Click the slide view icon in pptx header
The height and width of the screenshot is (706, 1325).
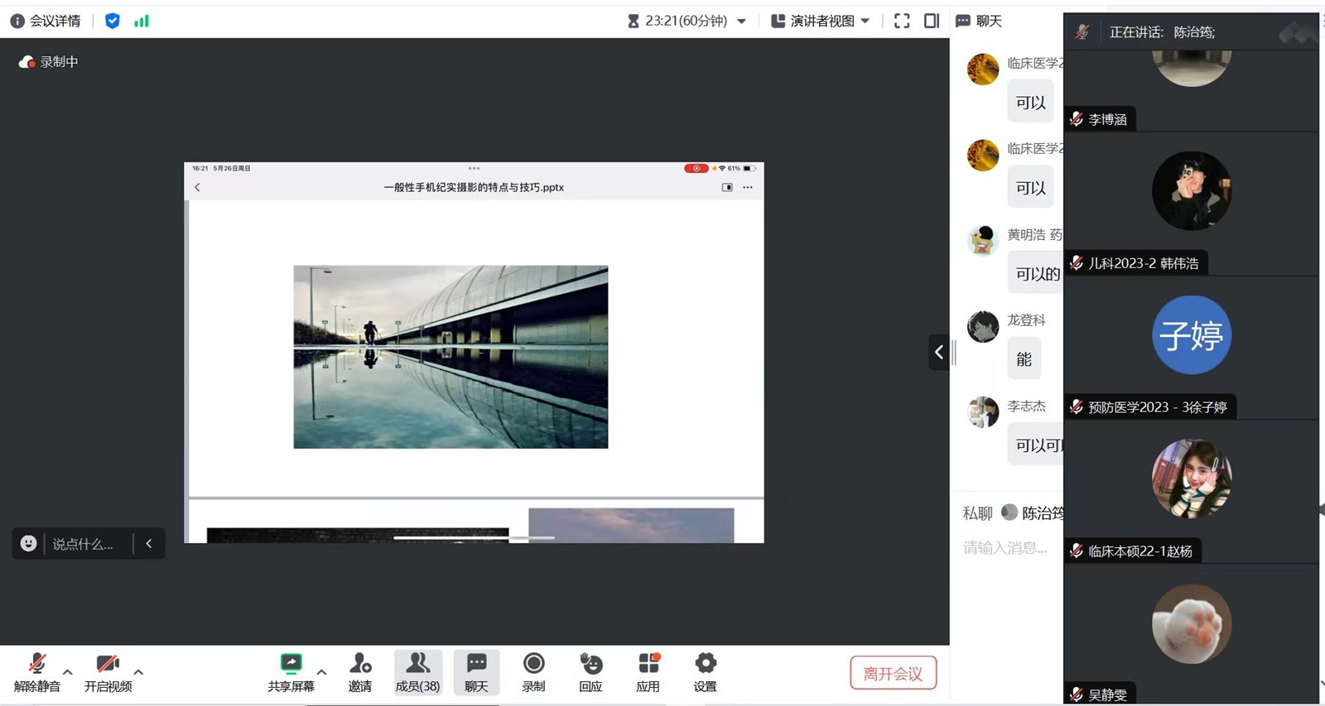coord(727,188)
